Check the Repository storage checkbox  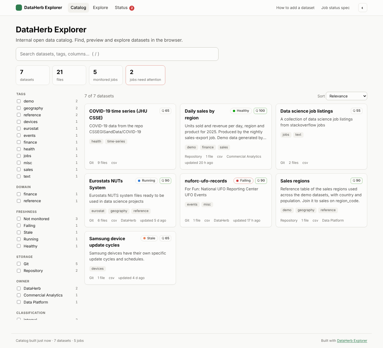19,271
